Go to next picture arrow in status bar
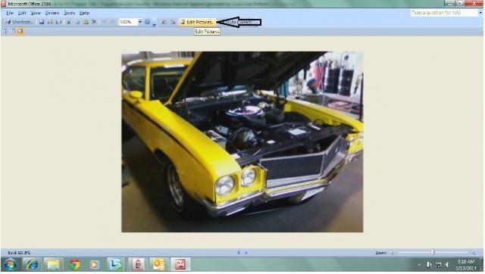The width and height of the screenshot is (485, 274). click(246, 252)
